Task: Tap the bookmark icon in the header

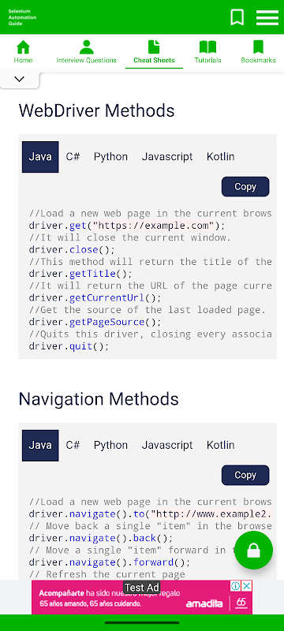Action: point(237,17)
